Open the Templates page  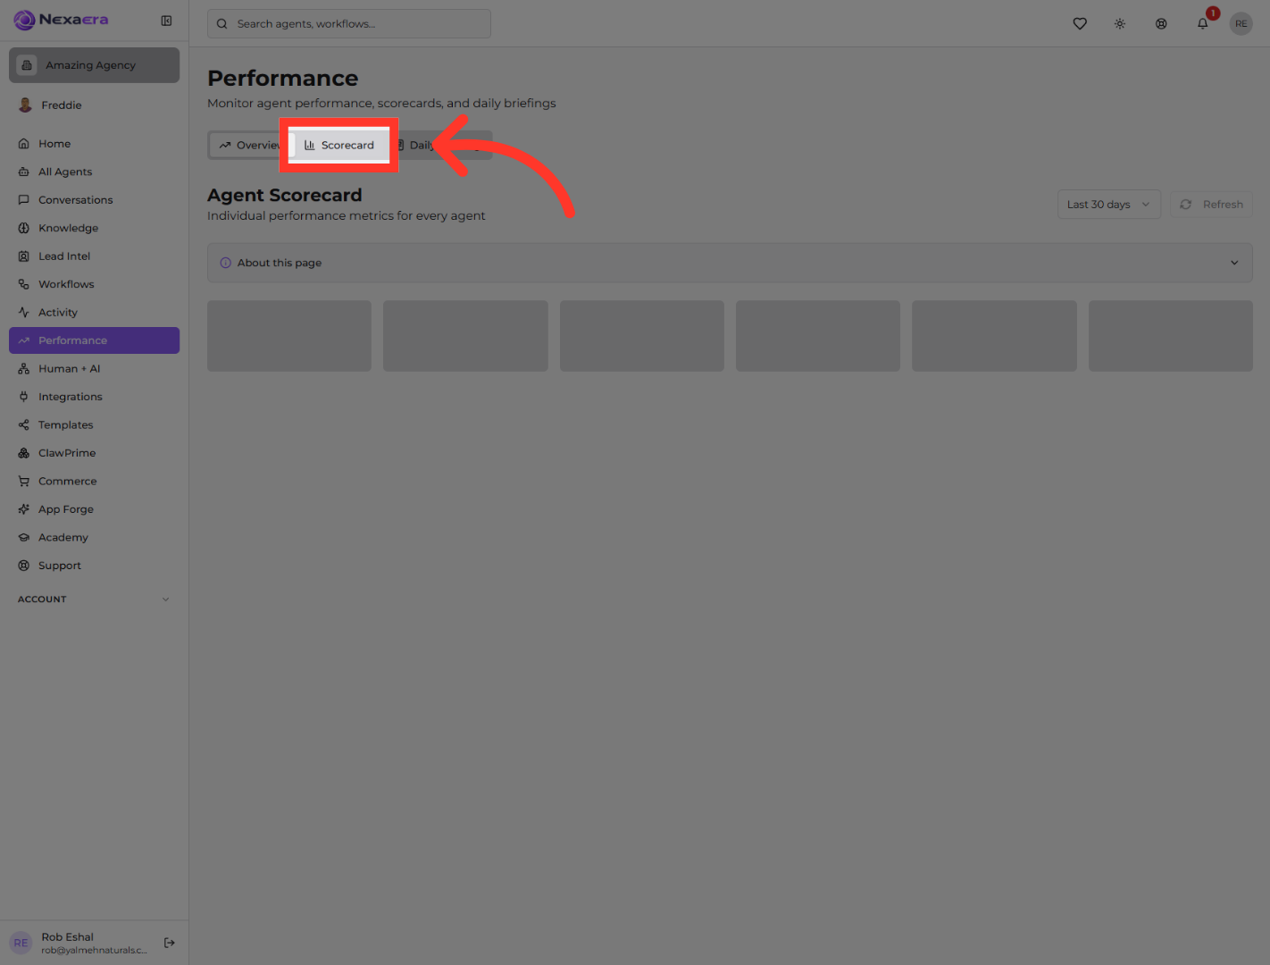click(94, 425)
